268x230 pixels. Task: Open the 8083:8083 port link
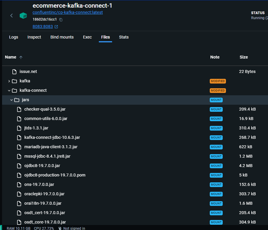pos(43,26)
